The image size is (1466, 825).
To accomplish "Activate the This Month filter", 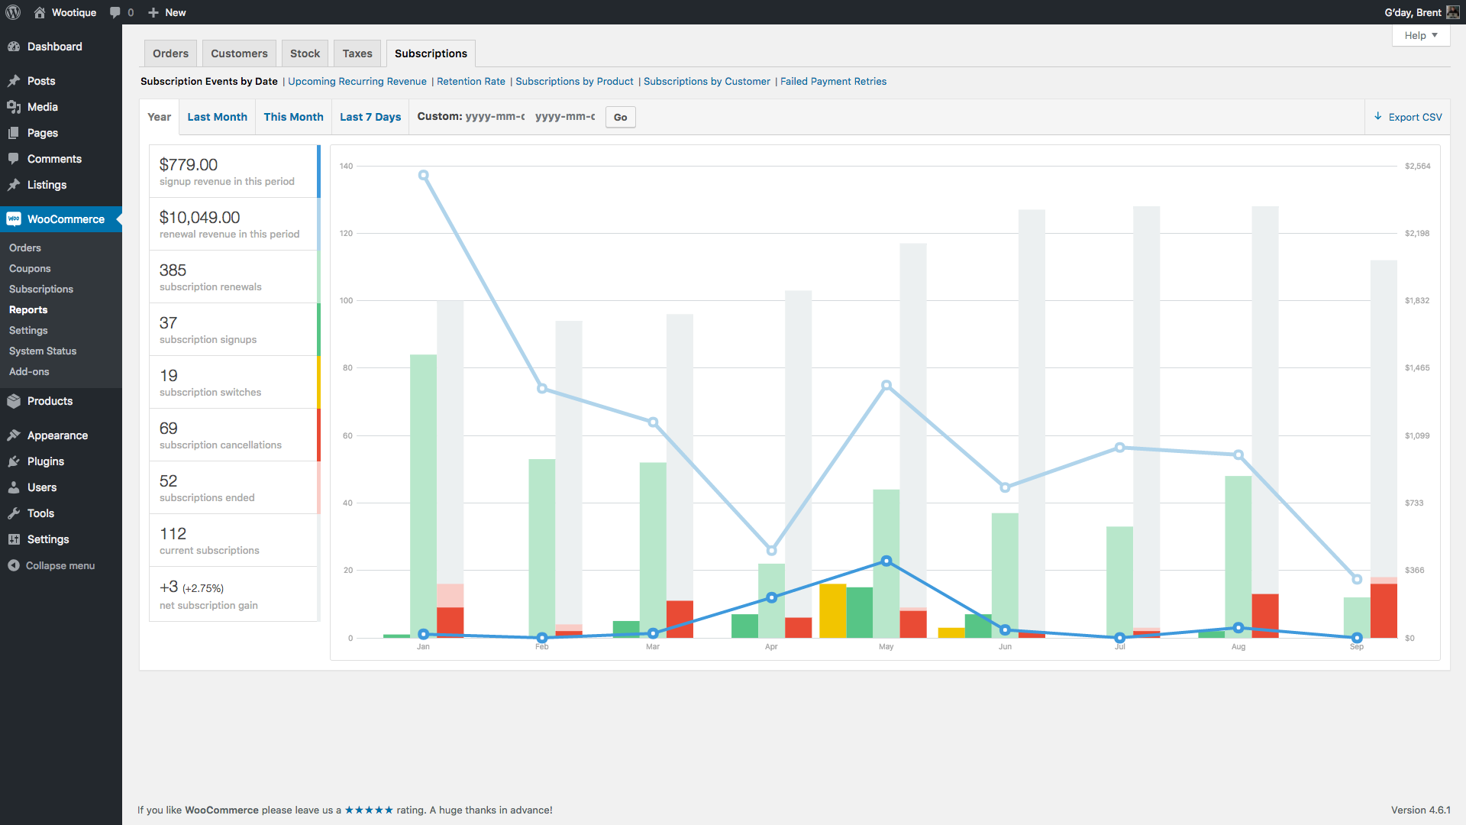I will click(x=293, y=116).
